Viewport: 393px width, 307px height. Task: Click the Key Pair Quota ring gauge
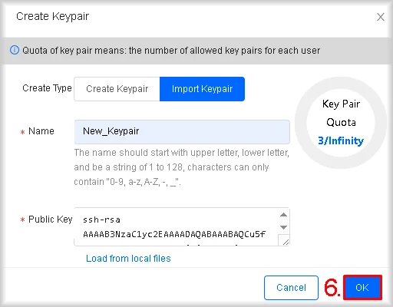point(341,123)
